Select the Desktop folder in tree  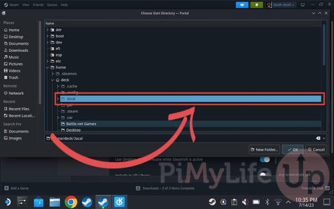coord(71,130)
